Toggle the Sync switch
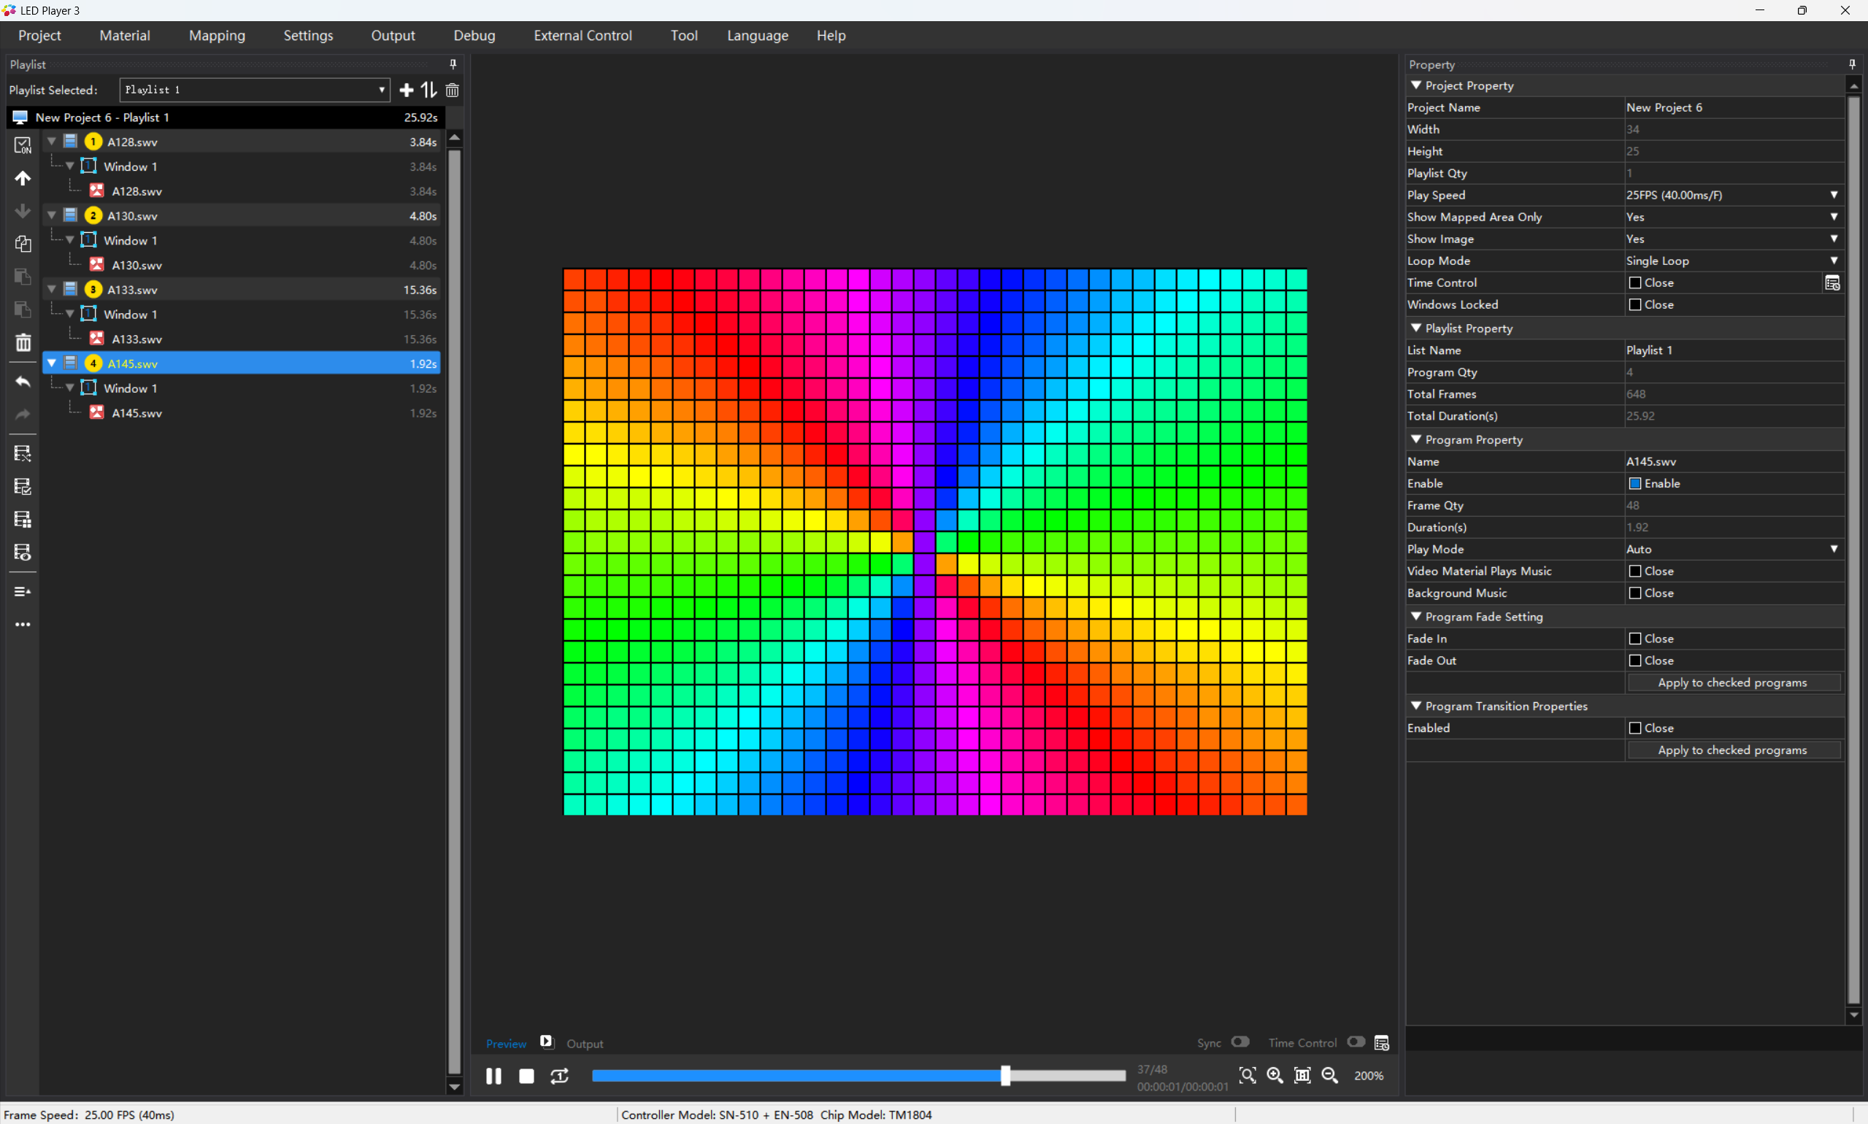Viewport: 1868px width, 1124px height. [1240, 1042]
